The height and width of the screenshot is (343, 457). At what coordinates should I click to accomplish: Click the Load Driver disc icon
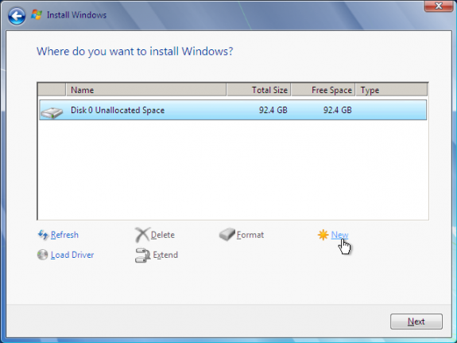[43, 255]
